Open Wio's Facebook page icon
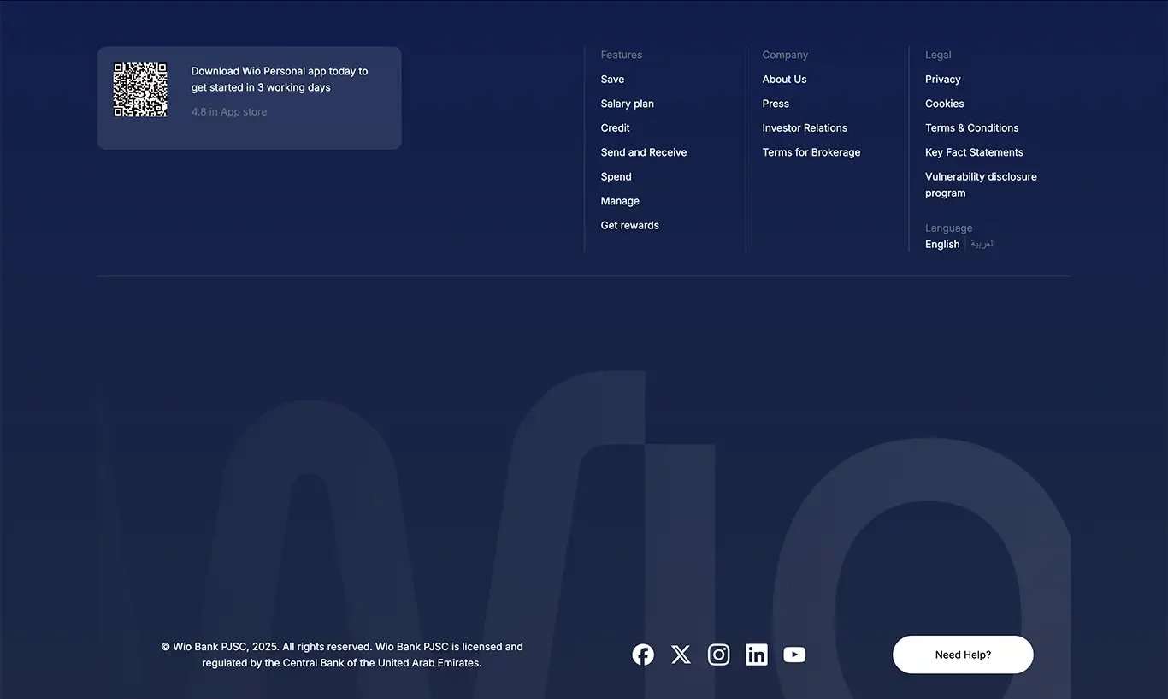 point(643,655)
